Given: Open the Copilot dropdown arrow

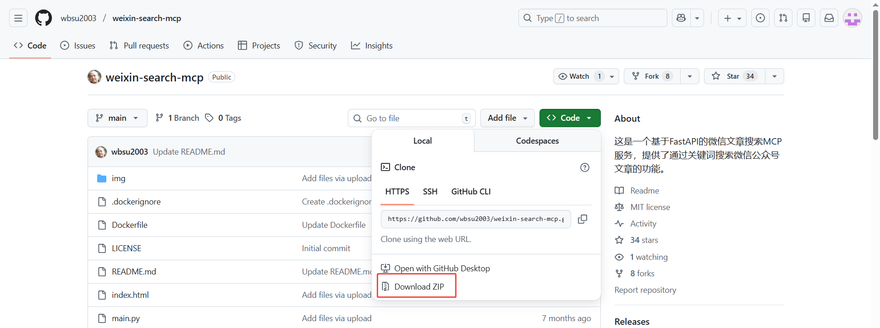Looking at the screenshot, I should [x=697, y=18].
